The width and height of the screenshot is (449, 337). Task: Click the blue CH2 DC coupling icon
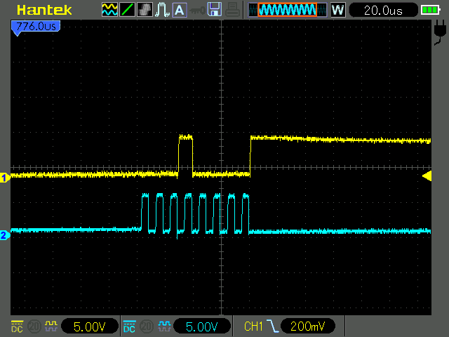click(129, 326)
